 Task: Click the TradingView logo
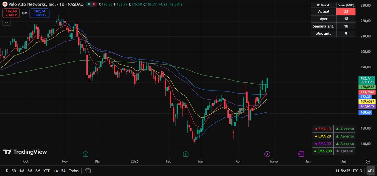click(x=25, y=152)
